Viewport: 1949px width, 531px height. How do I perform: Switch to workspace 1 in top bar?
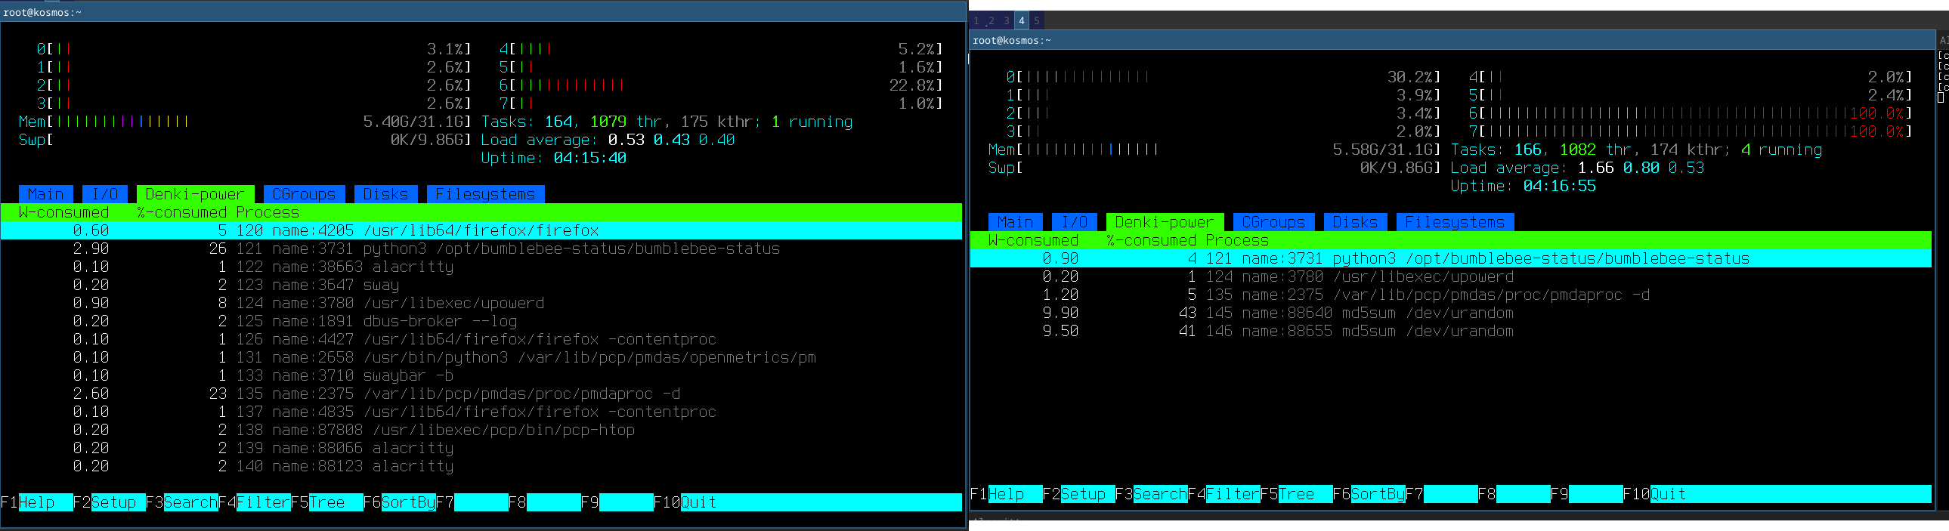tap(977, 20)
